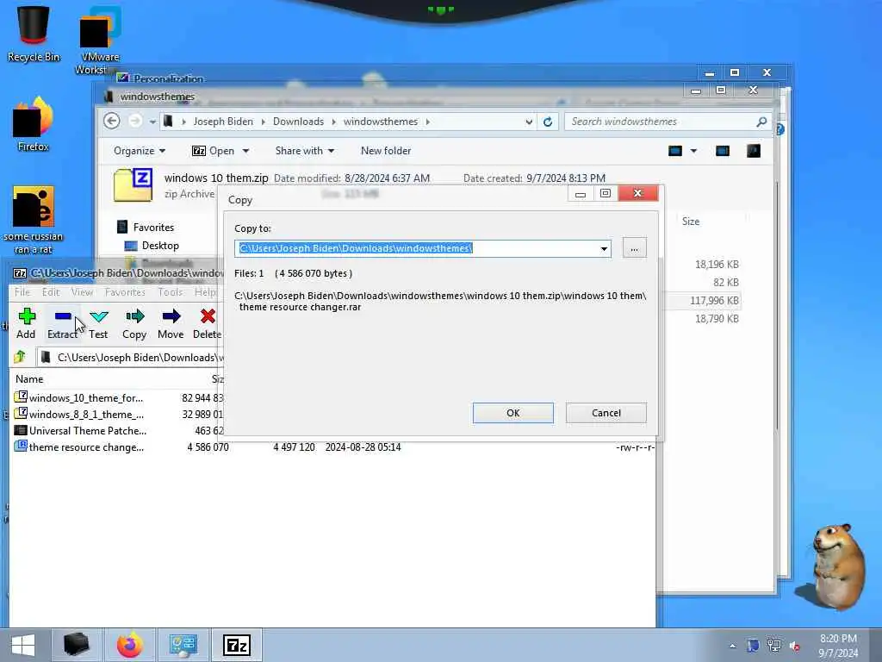
Task: Open the Windows Start button
Action: 23,645
